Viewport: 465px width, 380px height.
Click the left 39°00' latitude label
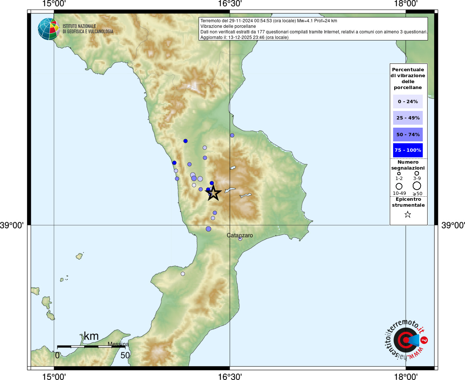(12, 225)
